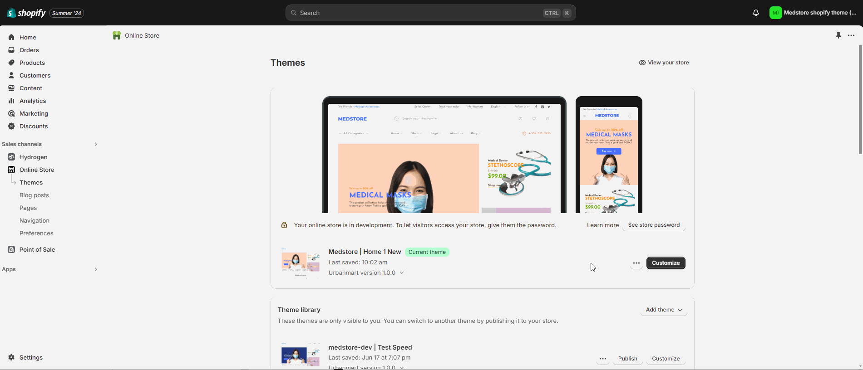Screen dimensions: 863x370
Task: Click See store password button
Action: [654, 225]
